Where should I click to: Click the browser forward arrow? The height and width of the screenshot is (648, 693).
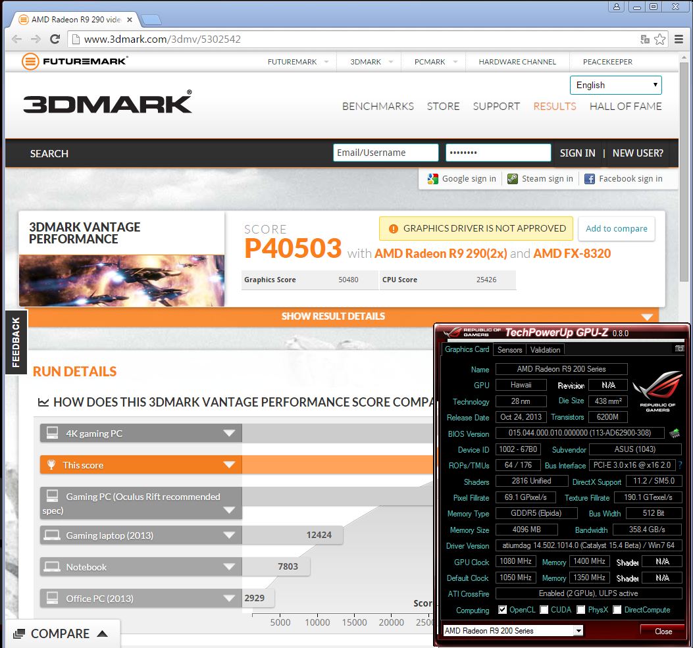click(x=36, y=39)
